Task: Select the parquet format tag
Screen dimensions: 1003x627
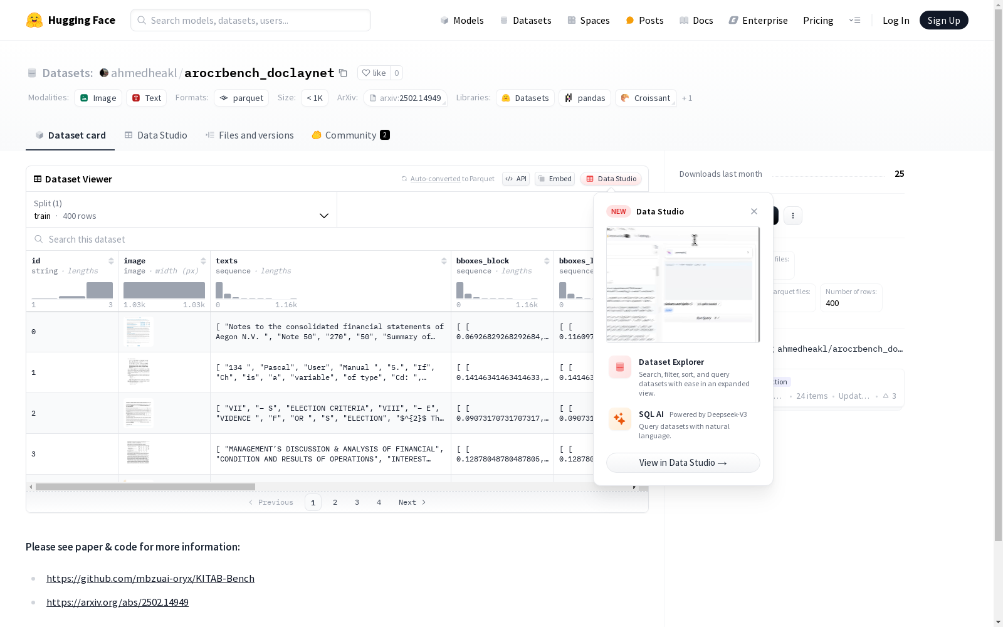Action: click(241, 98)
